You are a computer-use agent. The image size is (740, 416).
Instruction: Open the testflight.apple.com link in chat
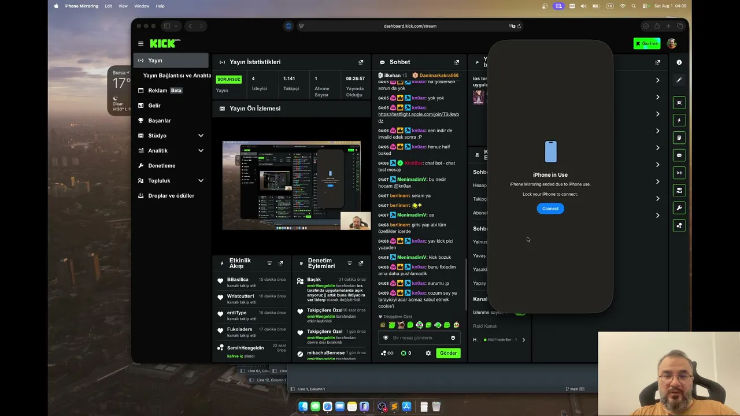[x=419, y=118]
